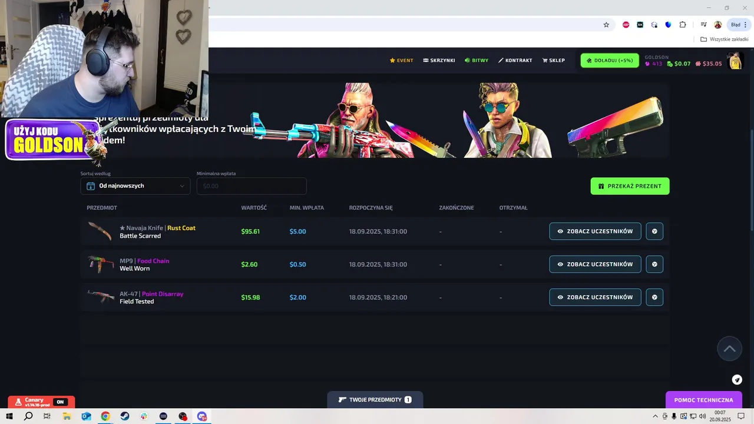Screen dimensions: 754x424
Task: Click the $35.05 piggy bank balance
Action: [709, 64]
